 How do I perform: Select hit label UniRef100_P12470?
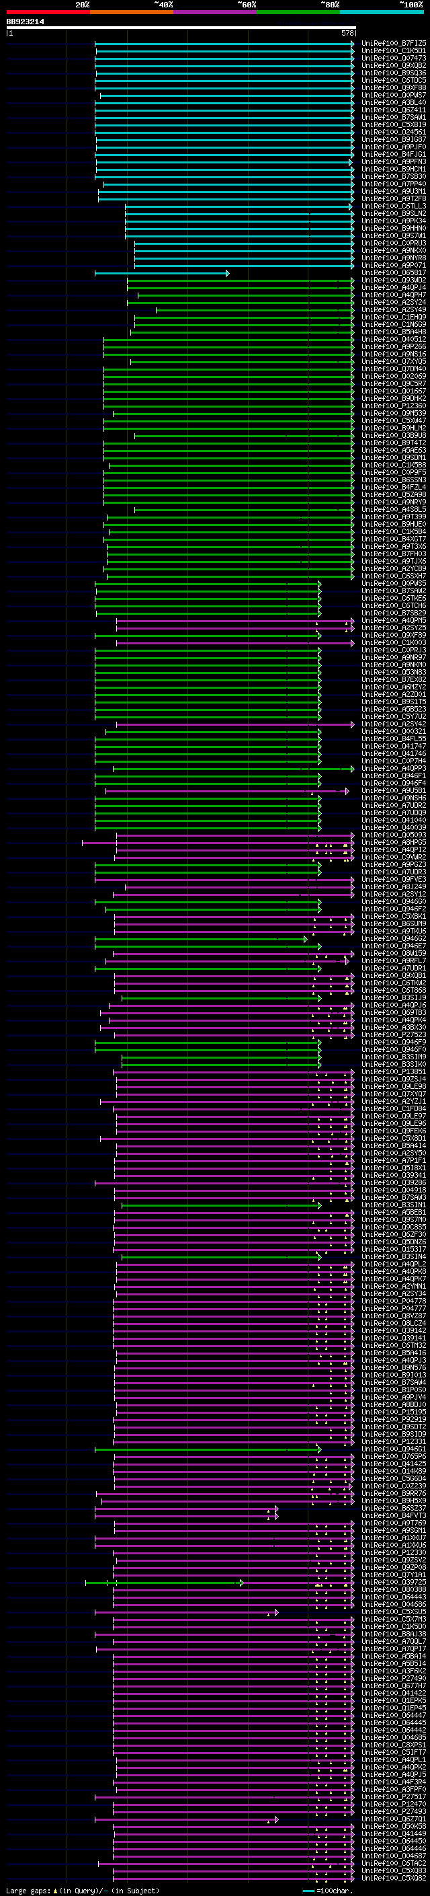point(394,1805)
